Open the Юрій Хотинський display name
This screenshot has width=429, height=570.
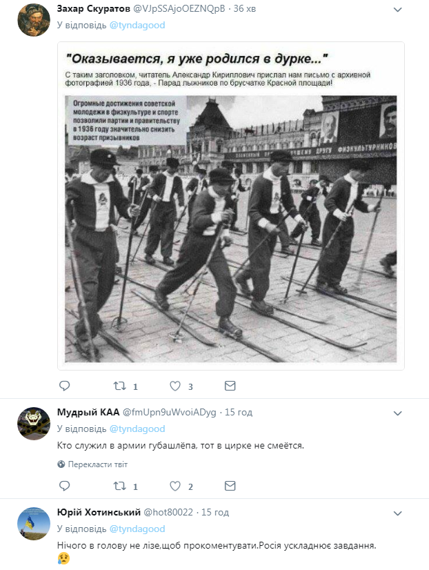[x=99, y=512]
